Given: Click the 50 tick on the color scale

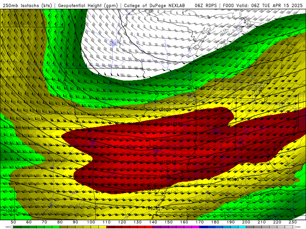Looking at the screenshot, I should click(x=13, y=222).
